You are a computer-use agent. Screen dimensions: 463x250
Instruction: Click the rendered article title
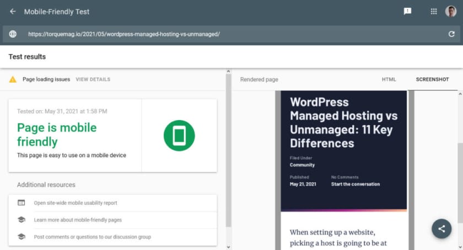click(x=344, y=122)
